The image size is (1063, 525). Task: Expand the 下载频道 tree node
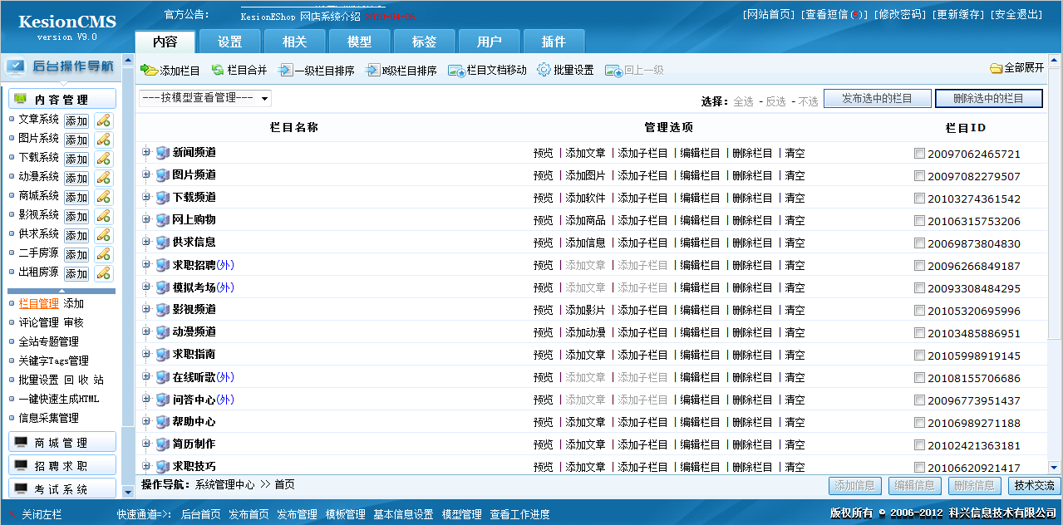(146, 197)
